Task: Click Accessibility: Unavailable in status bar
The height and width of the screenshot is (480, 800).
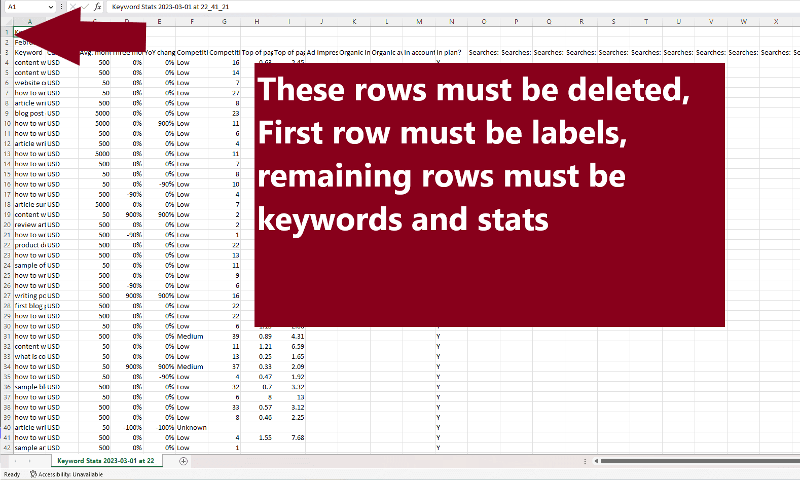Action: click(x=70, y=474)
